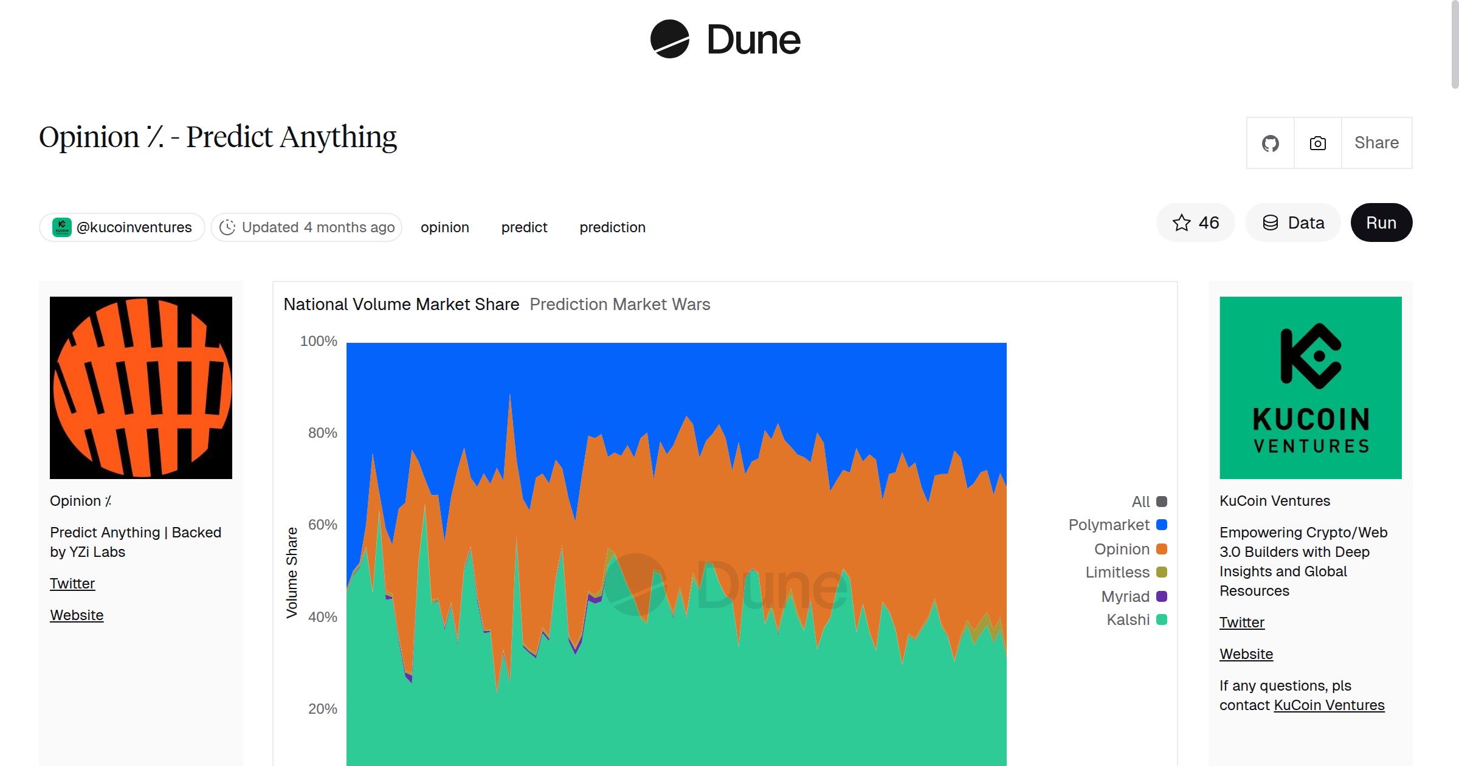Capture a screenshot with the camera icon

pos(1317,143)
